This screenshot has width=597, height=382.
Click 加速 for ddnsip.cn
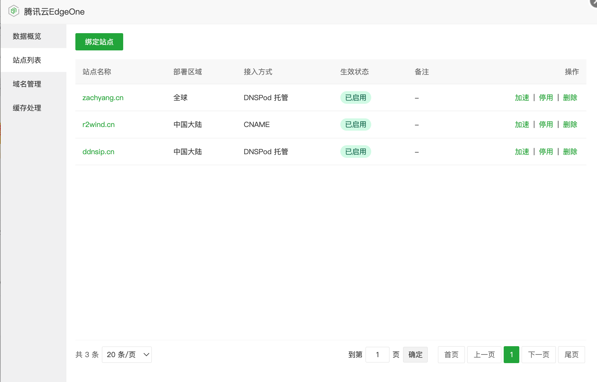point(522,152)
